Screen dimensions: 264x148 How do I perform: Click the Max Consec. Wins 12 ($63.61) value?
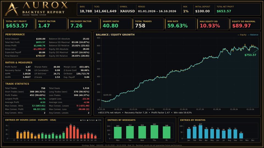coord(38,106)
